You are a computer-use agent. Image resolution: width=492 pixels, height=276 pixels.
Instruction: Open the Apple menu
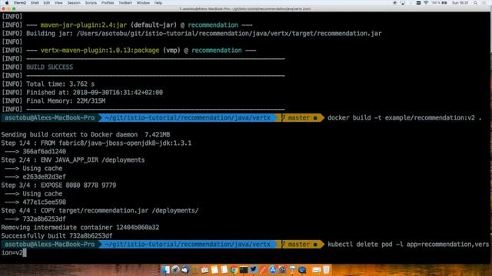click(7, 3)
